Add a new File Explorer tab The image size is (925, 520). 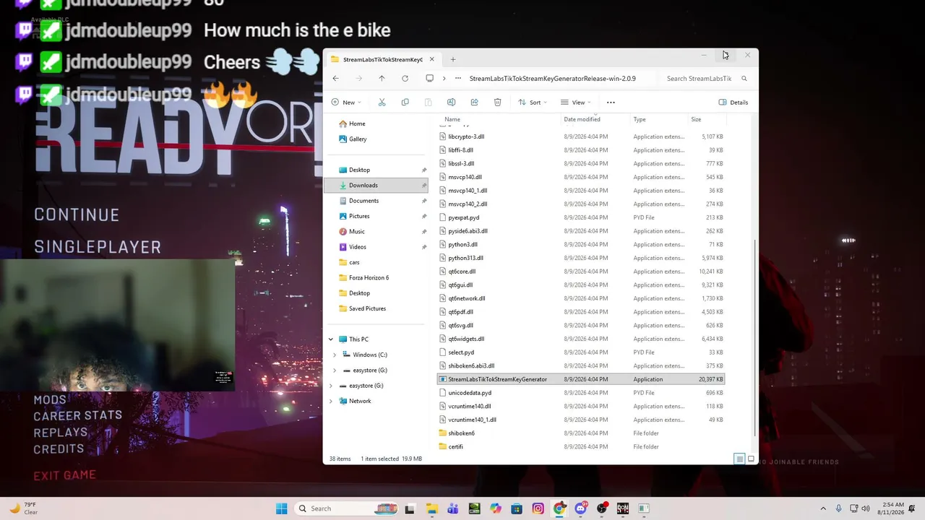pos(453,59)
